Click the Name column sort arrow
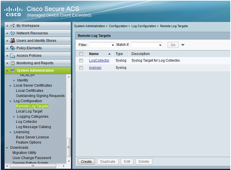 (x=109, y=54)
